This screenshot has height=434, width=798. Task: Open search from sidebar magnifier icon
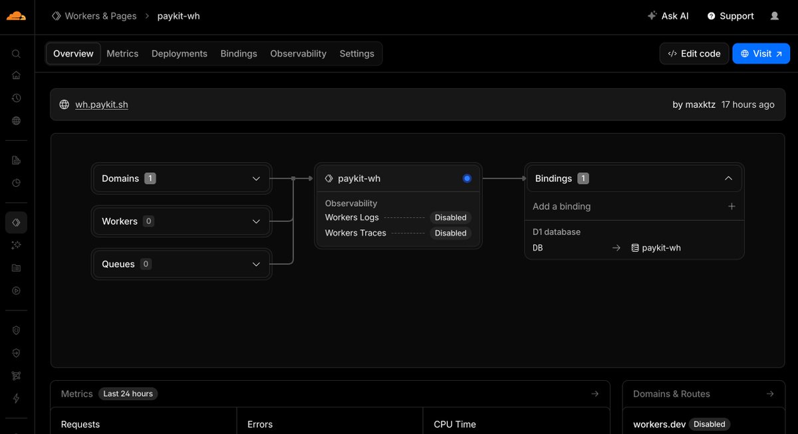(16, 54)
